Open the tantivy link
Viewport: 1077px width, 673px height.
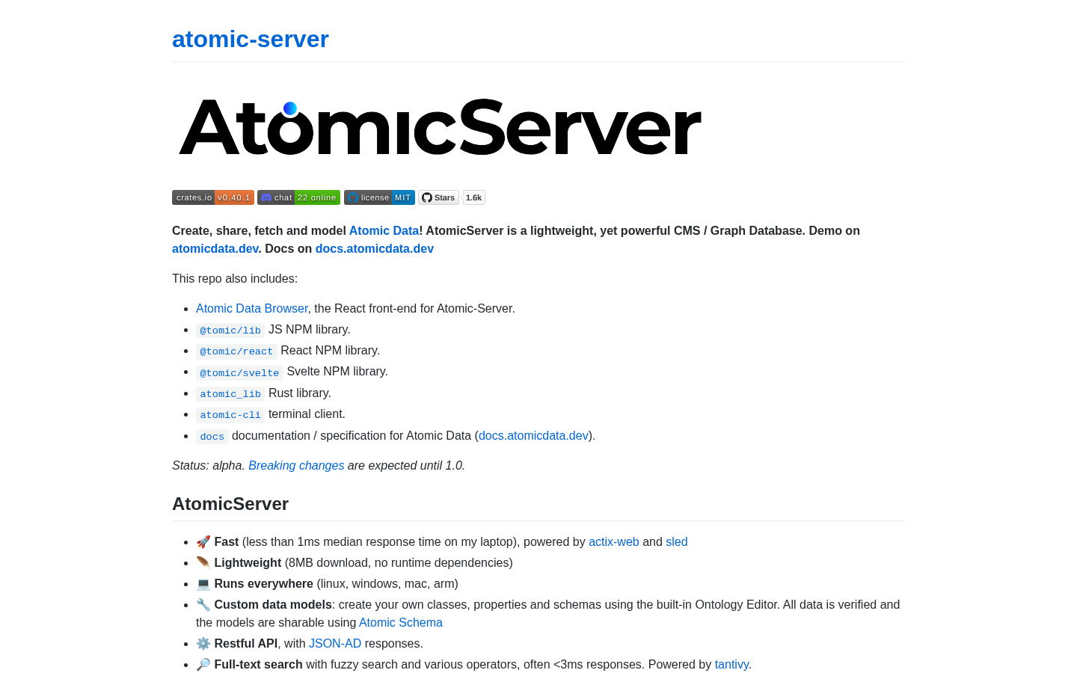731,664
